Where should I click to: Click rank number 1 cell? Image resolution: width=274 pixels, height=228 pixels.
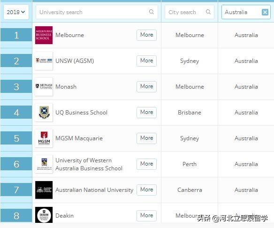tap(16, 35)
